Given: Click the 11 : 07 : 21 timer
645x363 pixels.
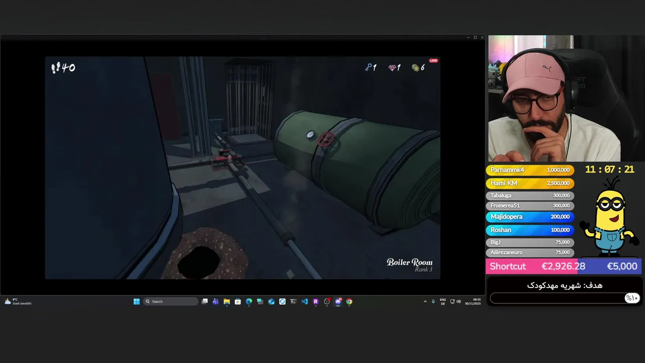Looking at the screenshot, I should [x=609, y=169].
